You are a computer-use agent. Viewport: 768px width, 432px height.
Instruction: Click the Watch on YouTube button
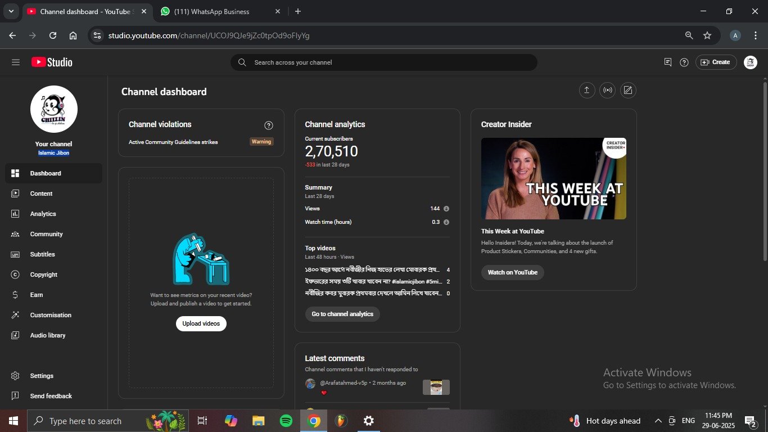pos(513,272)
